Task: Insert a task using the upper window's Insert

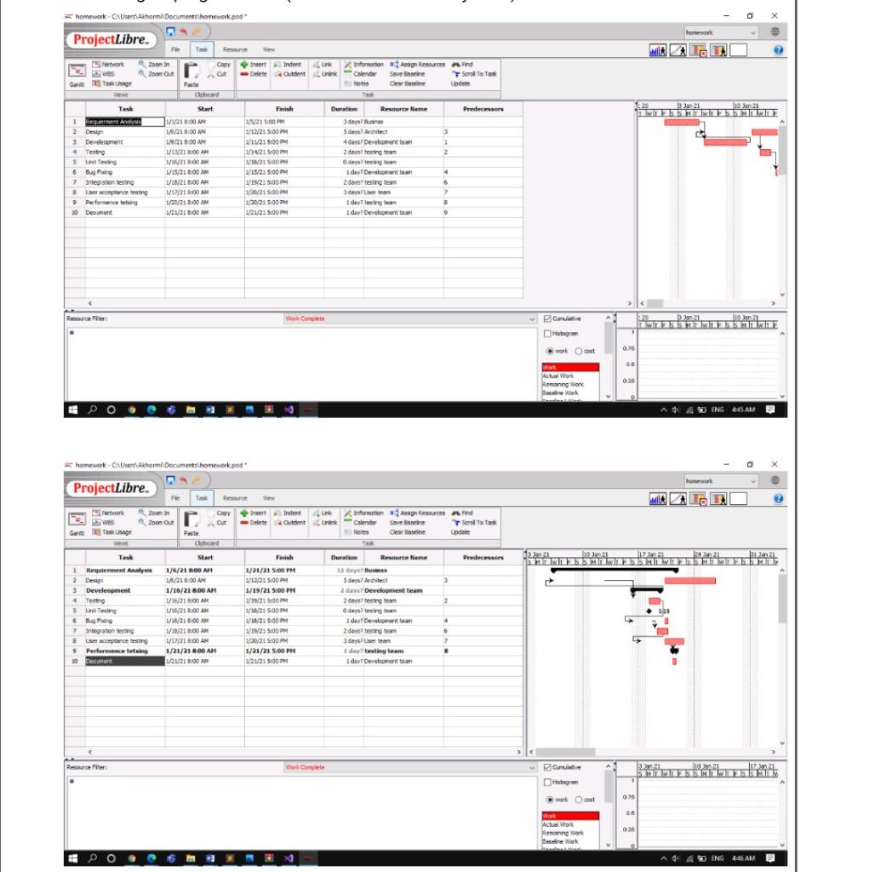Action: (254, 65)
